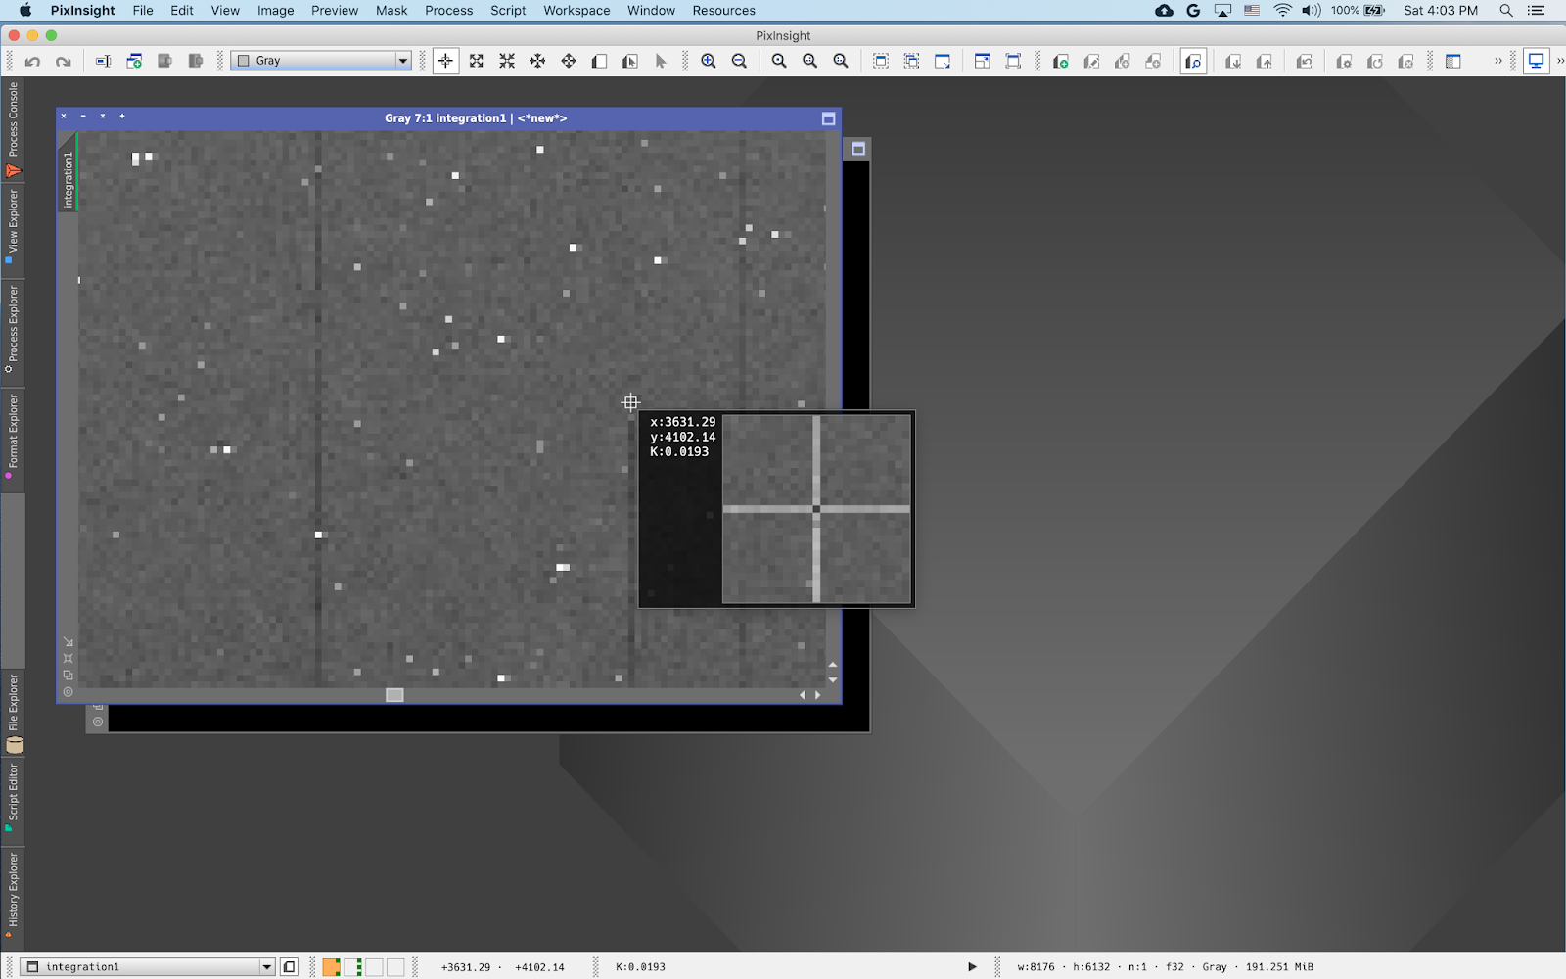The height and width of the screenshot is (979, 1566).
Task: Open the Gray channel selector dropdown
Action: pyautogui.click(x=321, y=61)
